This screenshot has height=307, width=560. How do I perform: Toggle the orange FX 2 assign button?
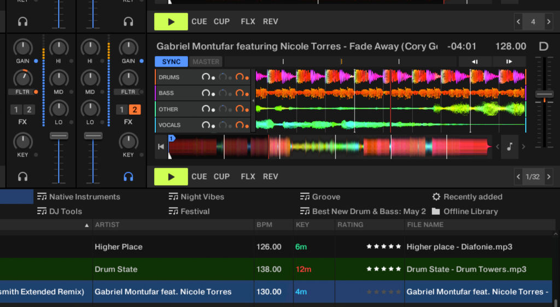135,110
